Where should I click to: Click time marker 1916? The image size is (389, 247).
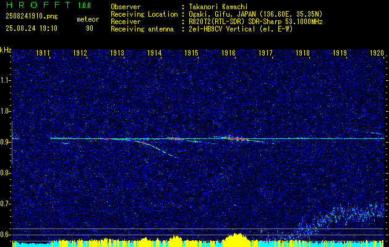pos(228,52)
